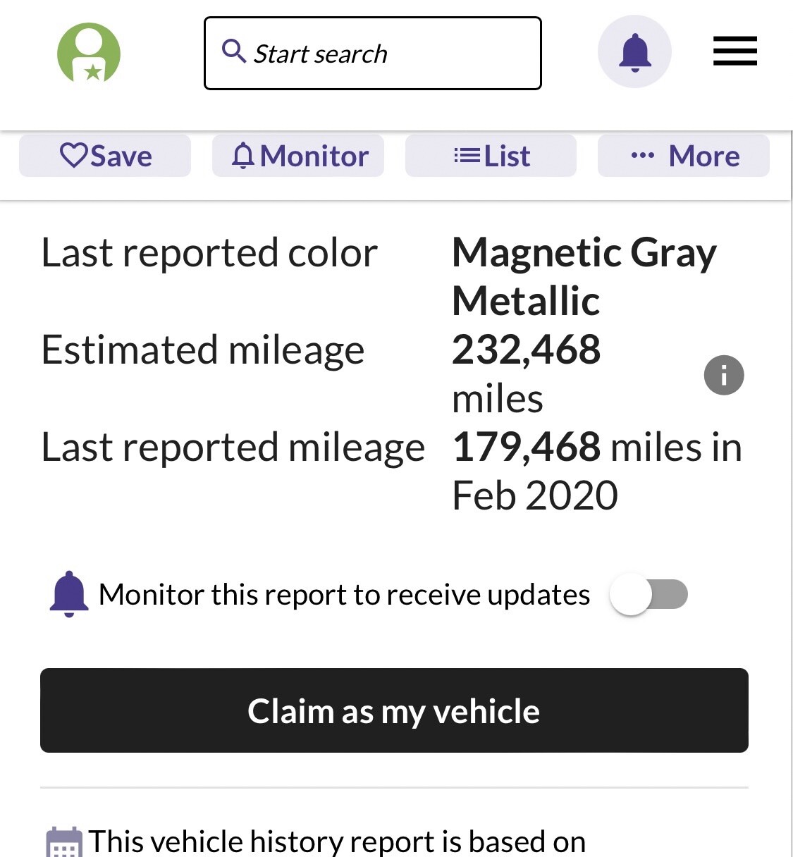Click the purple bell beside Monitor this report

coord(69,594)
